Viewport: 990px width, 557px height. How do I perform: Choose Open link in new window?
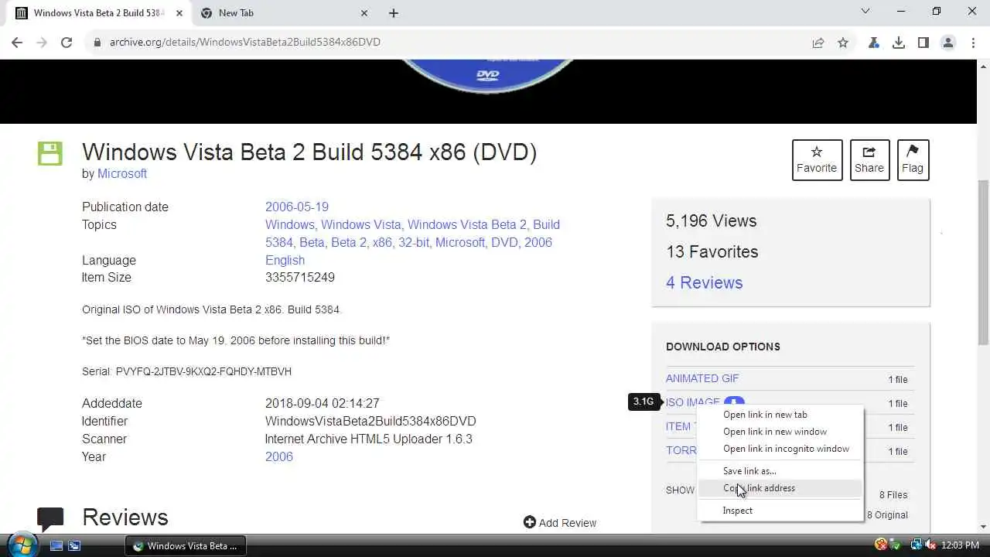780,432
